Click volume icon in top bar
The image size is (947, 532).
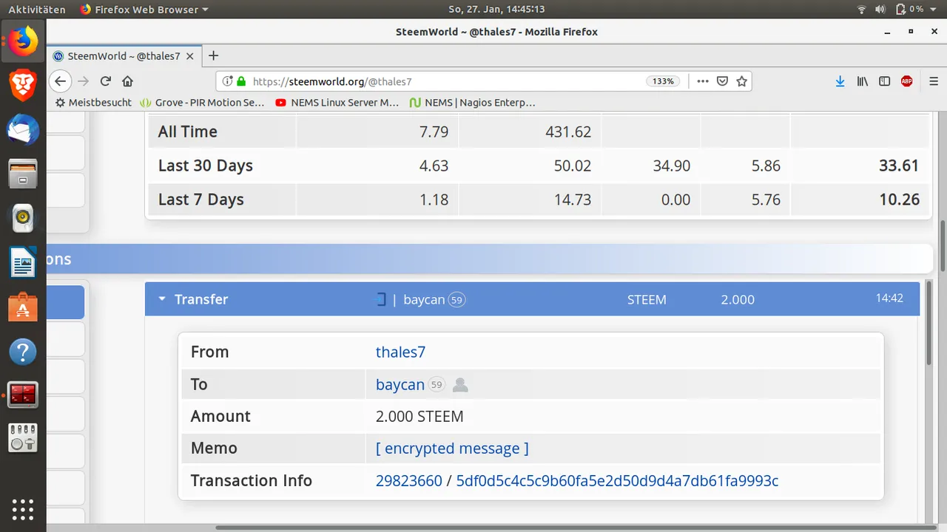tap(880, 9)
